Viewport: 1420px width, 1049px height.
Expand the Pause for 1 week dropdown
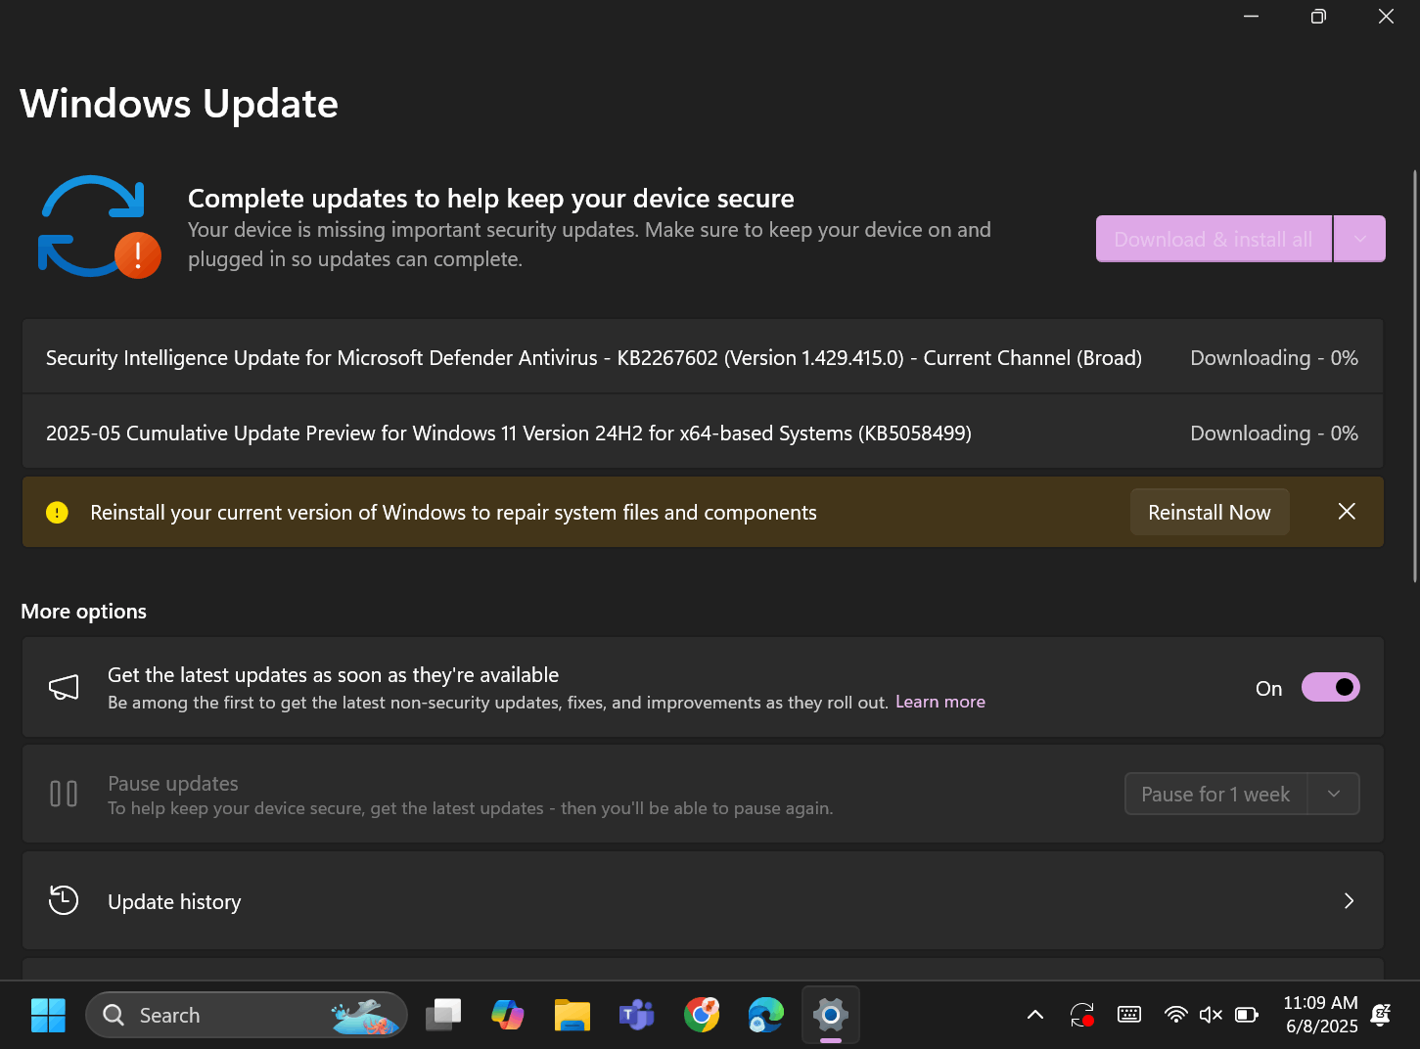pos(1333,794)
